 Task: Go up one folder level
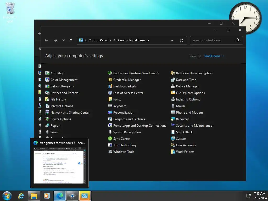[x=71, y=40]
